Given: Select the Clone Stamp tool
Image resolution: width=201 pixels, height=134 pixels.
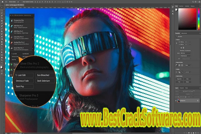Looking at the screenshot, I should coord(2,31).
